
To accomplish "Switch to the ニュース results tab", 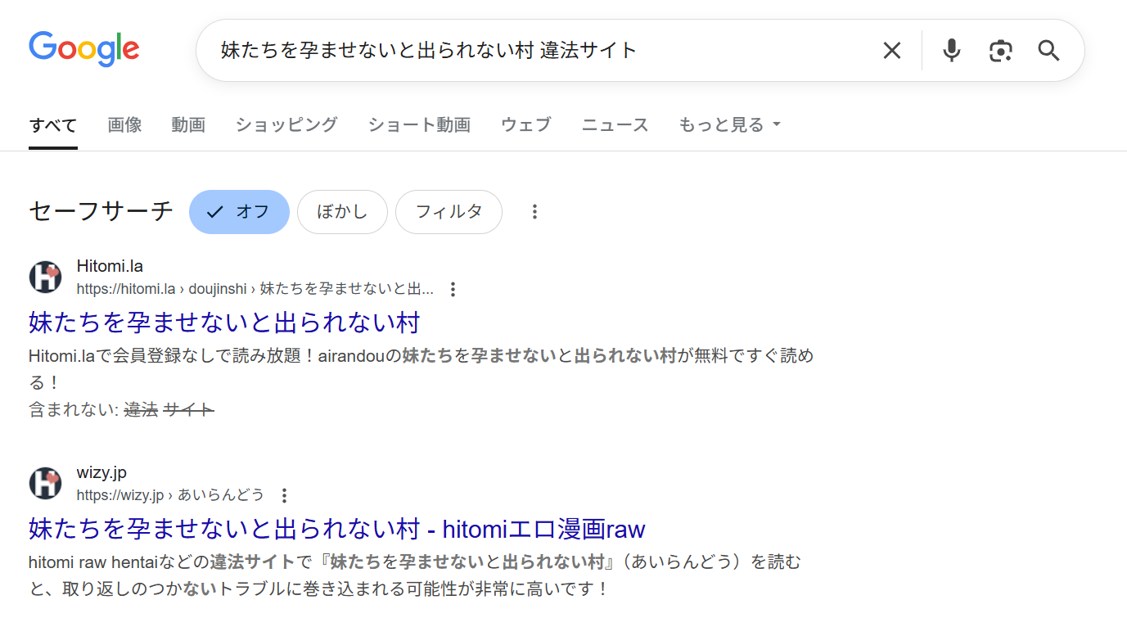I will click(614, 124).
